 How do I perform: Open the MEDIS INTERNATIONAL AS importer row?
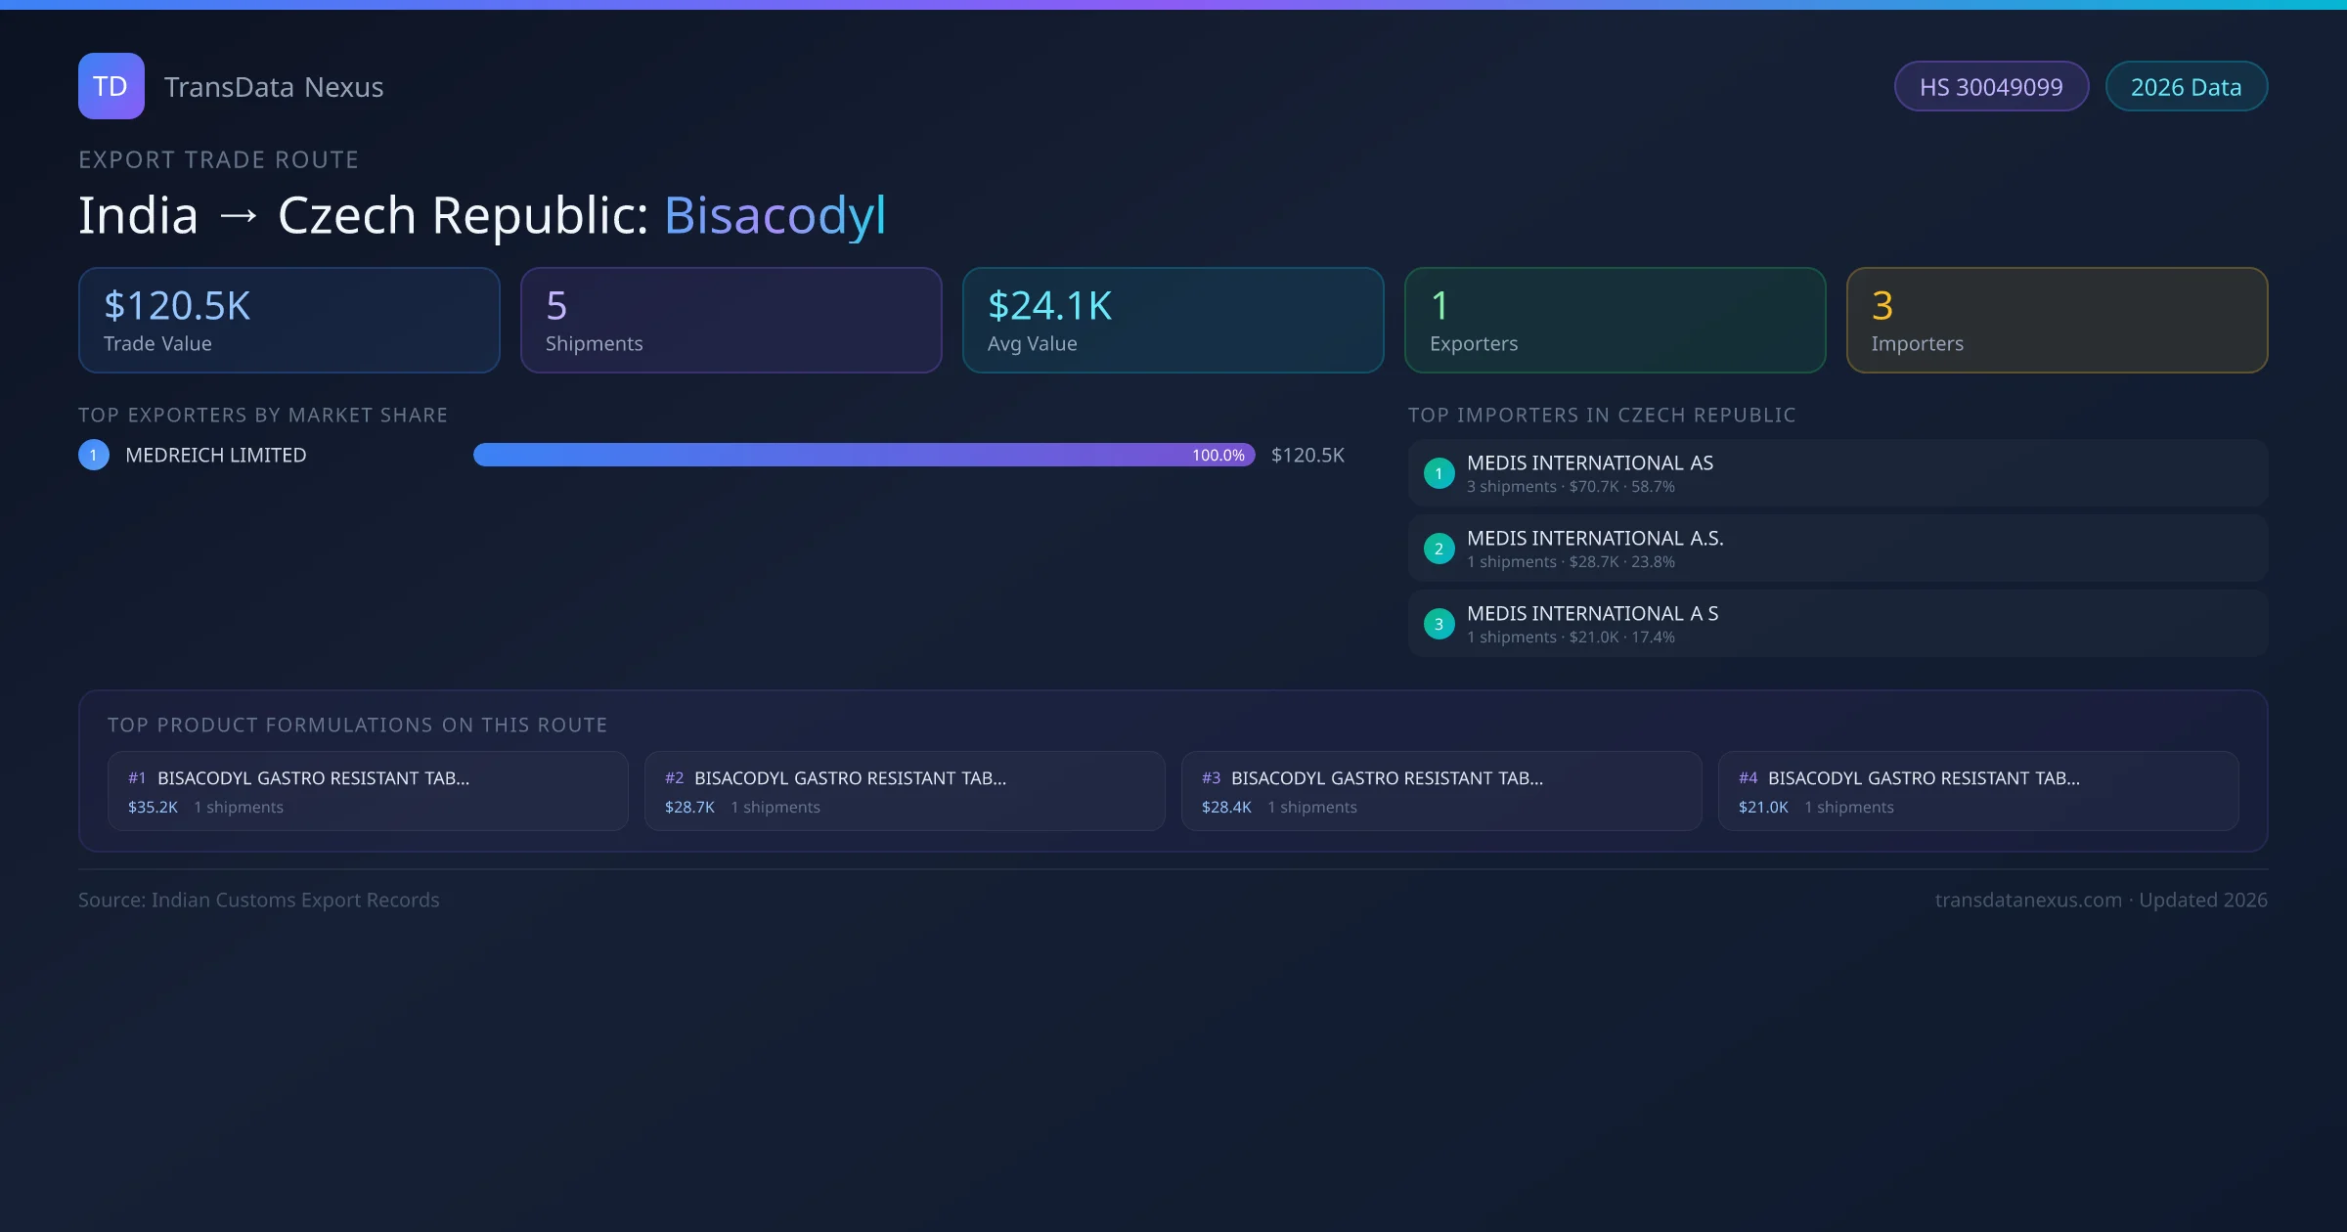[x=1837, y=473]
